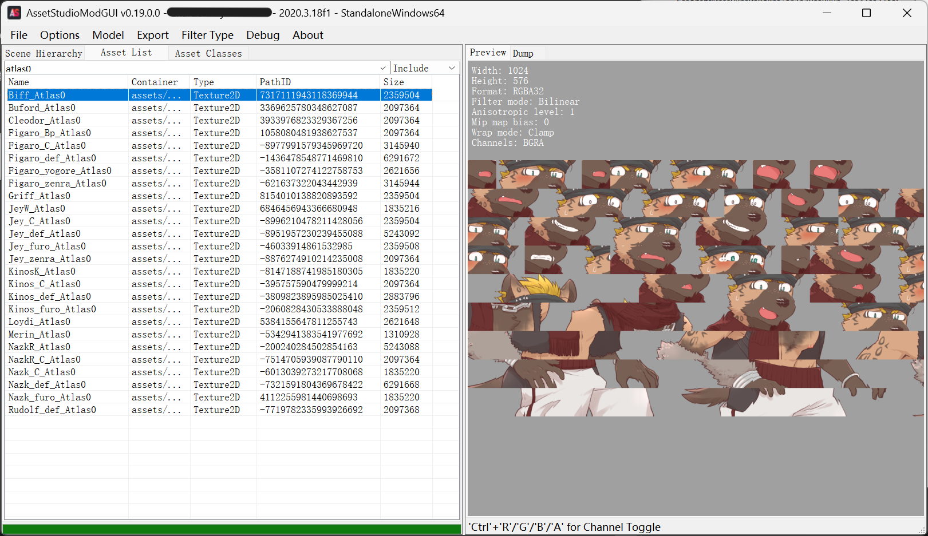Select the Nazk_C_Atlas0 asset row
This screenshot has width=928, height=536.
(x=219, y=372)
